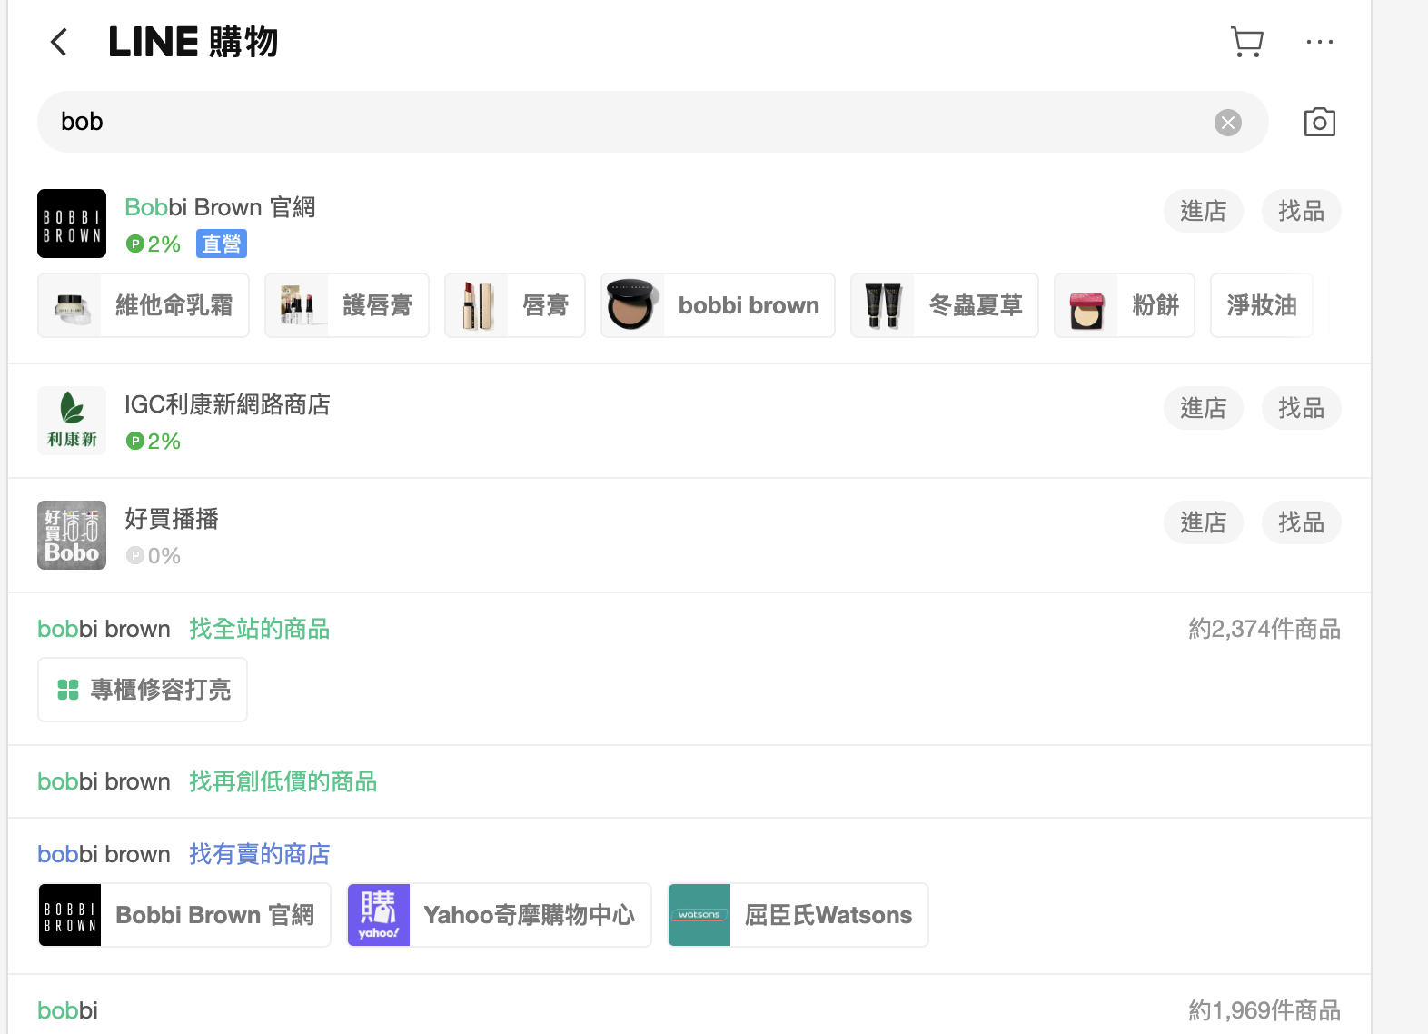Open Bobbi Brown 官網 seller chip
Image resolution: width=1428 pixels, height=1034 pixels.
click(x=184, y=915)
